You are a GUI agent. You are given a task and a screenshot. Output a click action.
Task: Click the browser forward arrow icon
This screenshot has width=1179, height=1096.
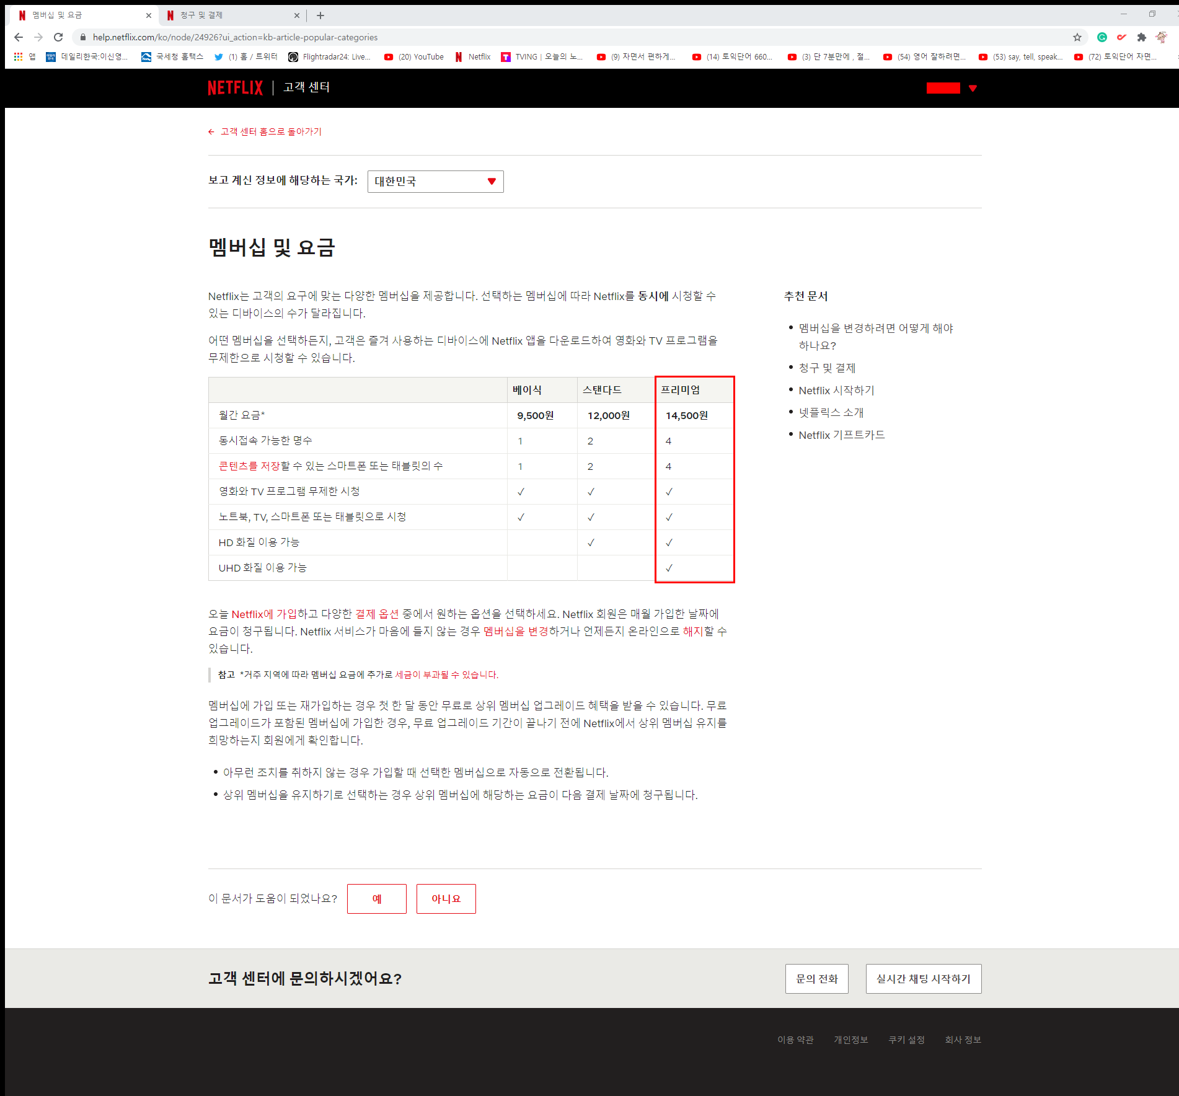click(x=38, y=37)
